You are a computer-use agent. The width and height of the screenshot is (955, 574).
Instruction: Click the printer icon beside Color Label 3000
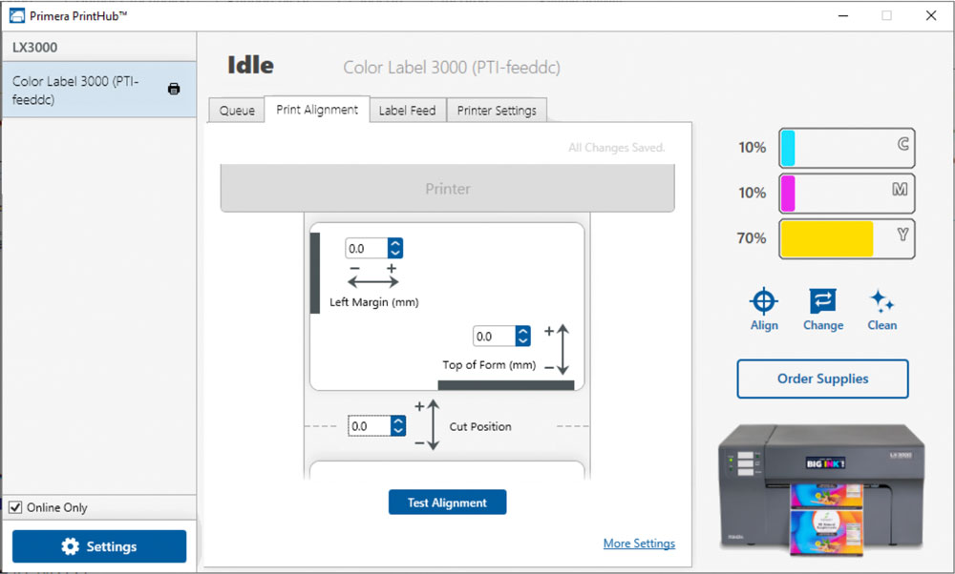point(174,89)
